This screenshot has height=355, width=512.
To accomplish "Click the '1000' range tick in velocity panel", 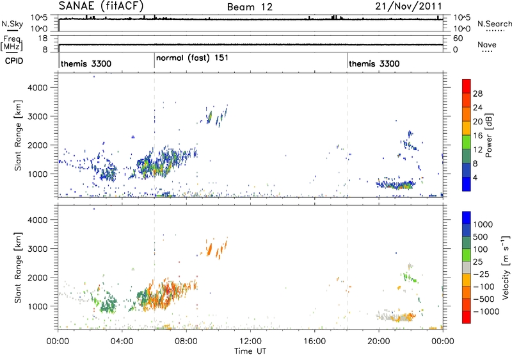I will (37, 306).
